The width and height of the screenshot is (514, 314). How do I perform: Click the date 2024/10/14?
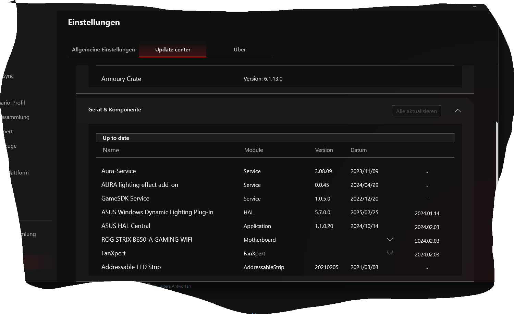364,226
